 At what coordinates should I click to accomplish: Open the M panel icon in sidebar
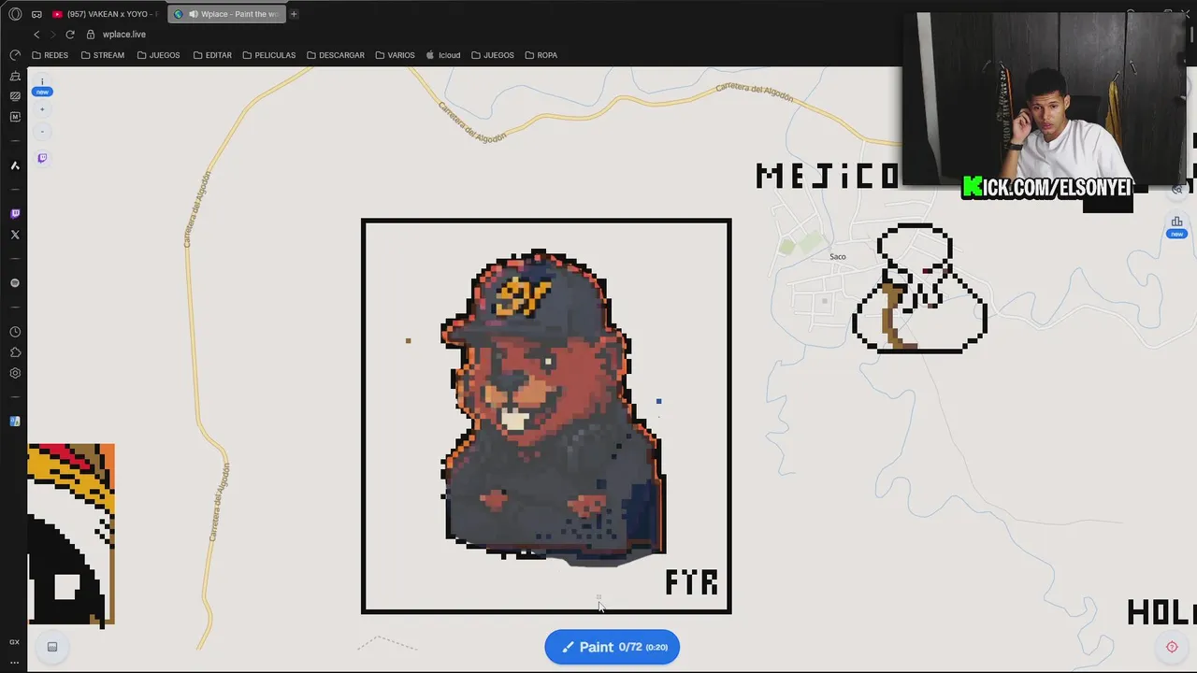point(15,117)
